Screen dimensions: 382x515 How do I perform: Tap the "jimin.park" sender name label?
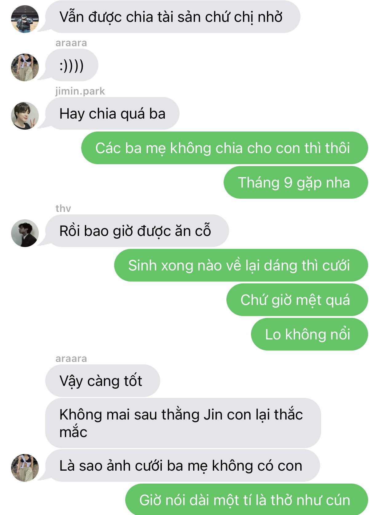80,91
